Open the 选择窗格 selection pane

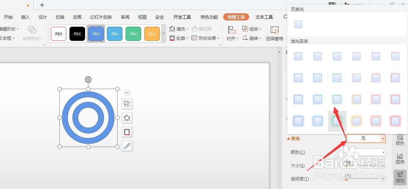pos(275,33)
